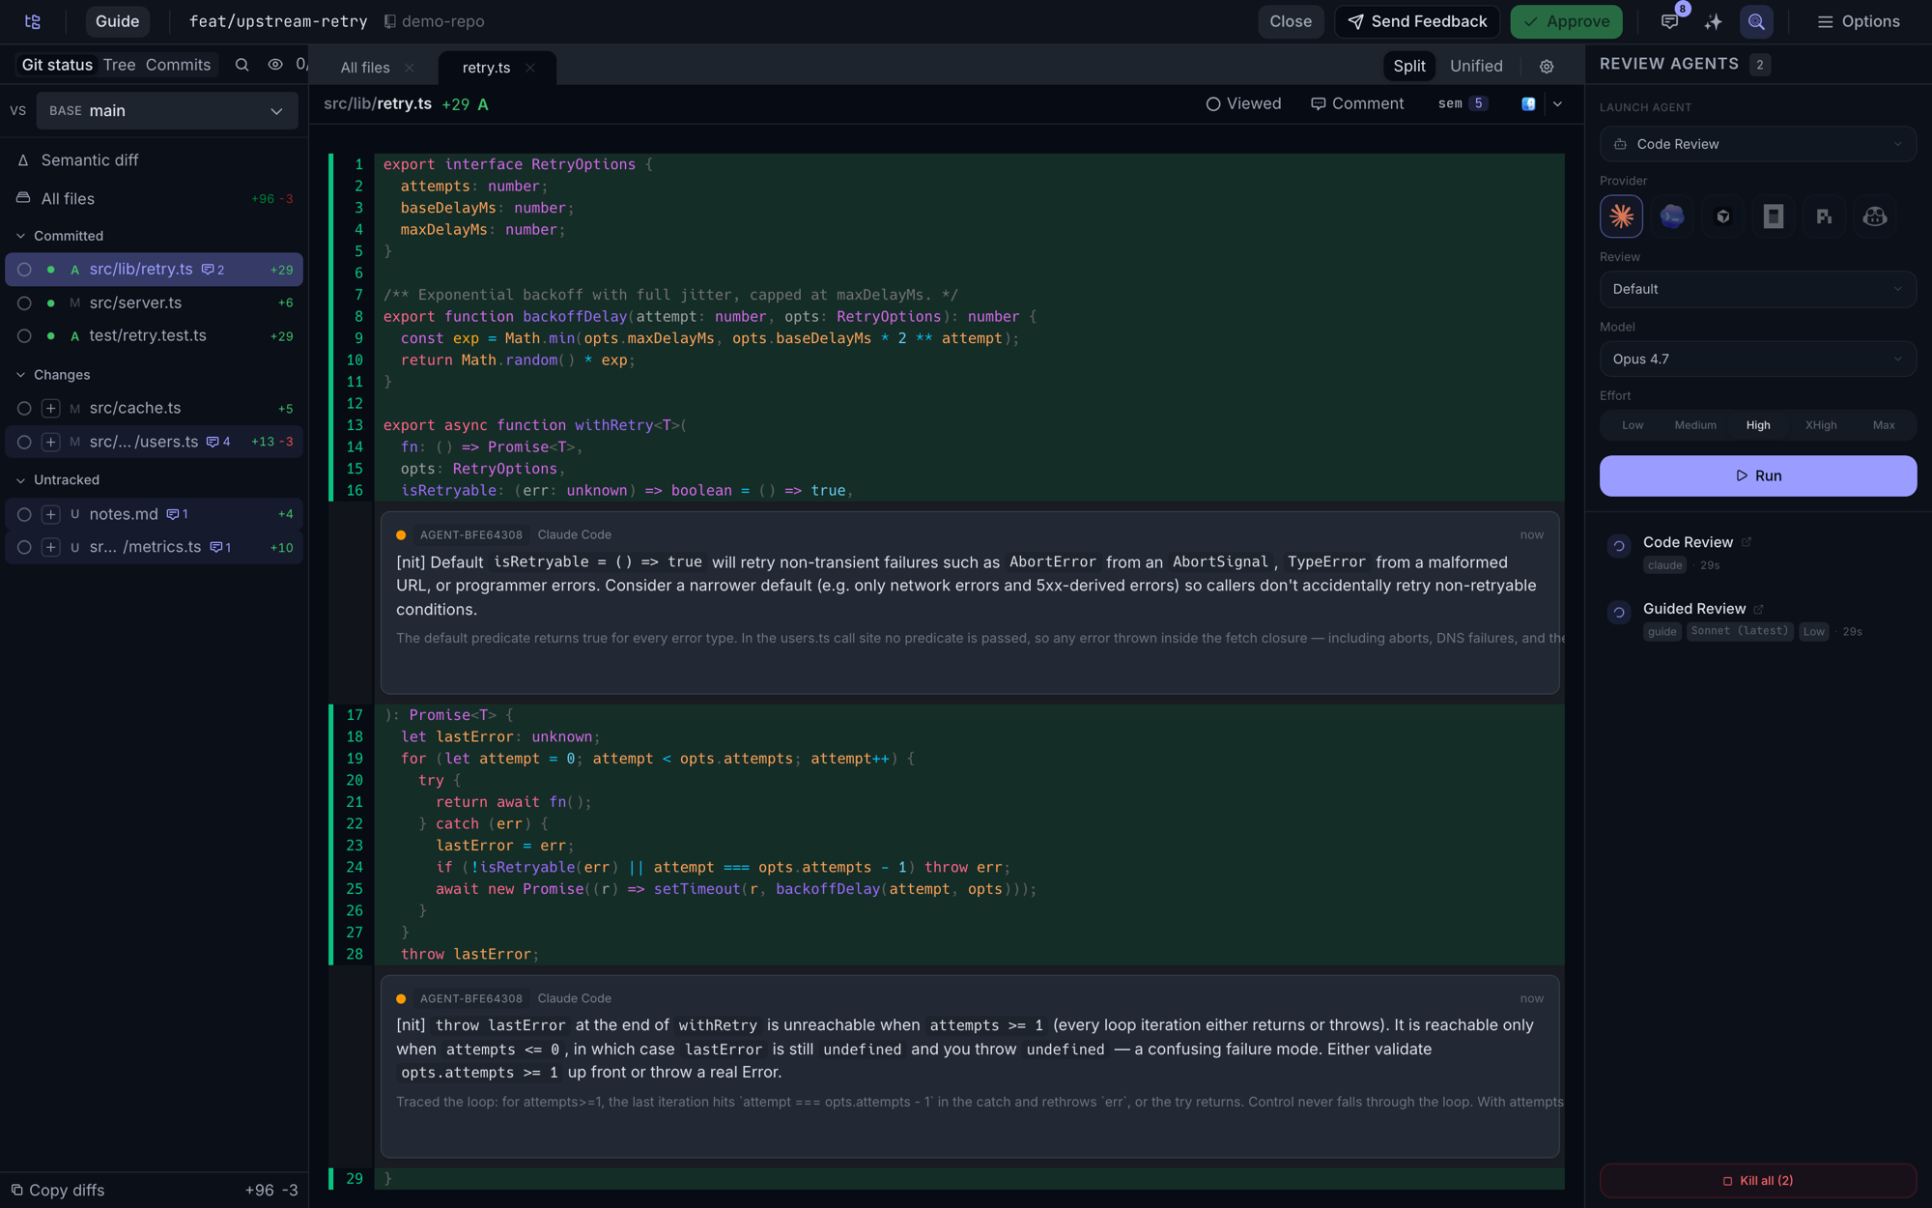Select the Claude provider starburst icon

[x=1621, y=216]
